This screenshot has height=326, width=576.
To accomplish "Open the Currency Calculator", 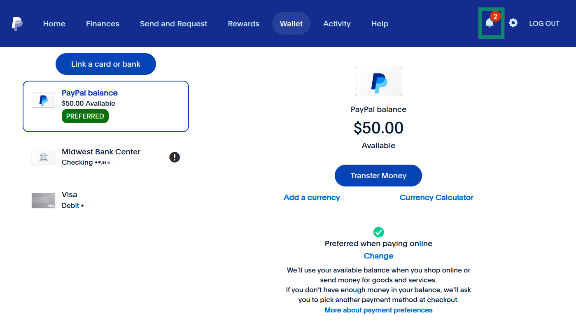I will 436,197.
